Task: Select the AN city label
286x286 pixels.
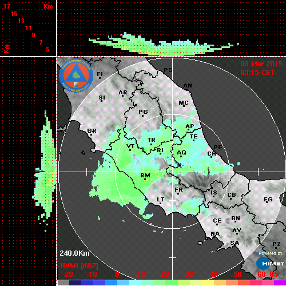Action: (188, 86)
